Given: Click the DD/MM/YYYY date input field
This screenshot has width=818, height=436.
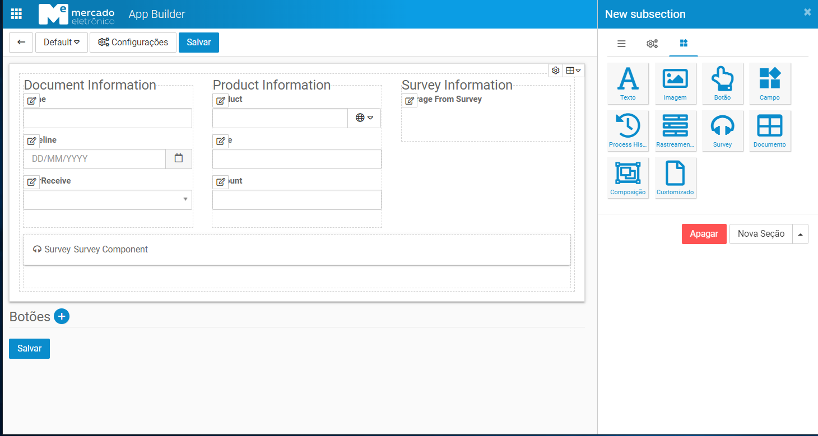Looking at the screenshot, I should tap(95, 159).
